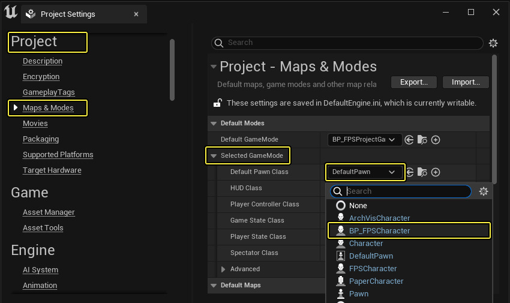Viewport: 510px width, 303px height.
Task: Click the Unreal Engine logo icon
Action: tap(10, 12)
